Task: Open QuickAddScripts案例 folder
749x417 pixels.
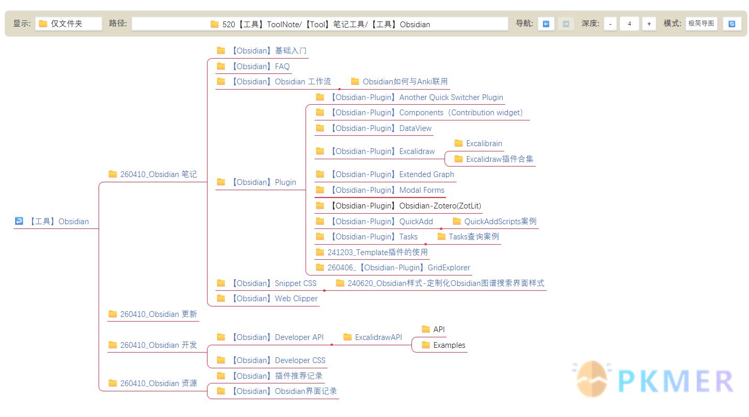Action: [x=500, y=222]
